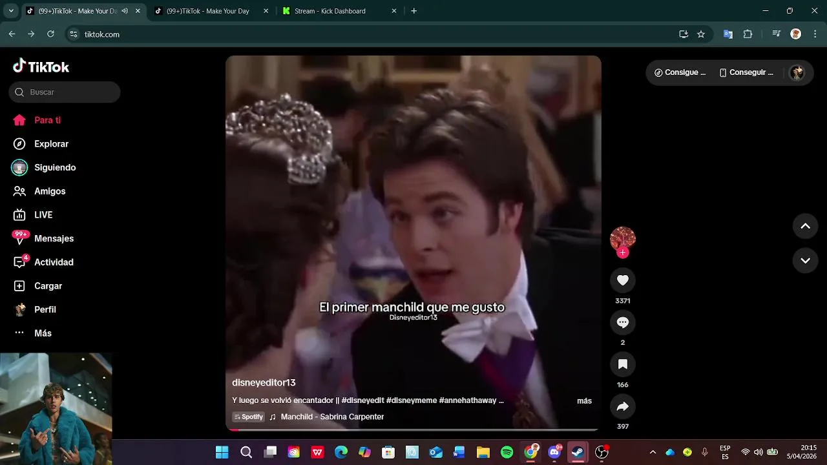Follow creator with red plus button
This screenshot has width=827, height=465.
click(x=623, y=253)
